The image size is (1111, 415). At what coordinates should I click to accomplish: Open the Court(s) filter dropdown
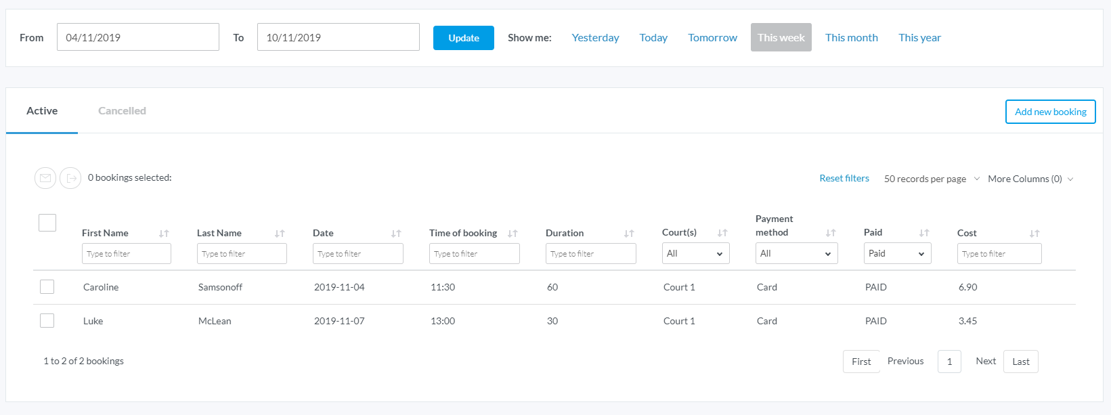coord(695,254)
